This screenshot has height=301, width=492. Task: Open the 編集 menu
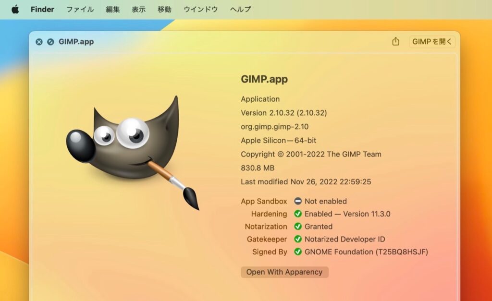[113, 9]
